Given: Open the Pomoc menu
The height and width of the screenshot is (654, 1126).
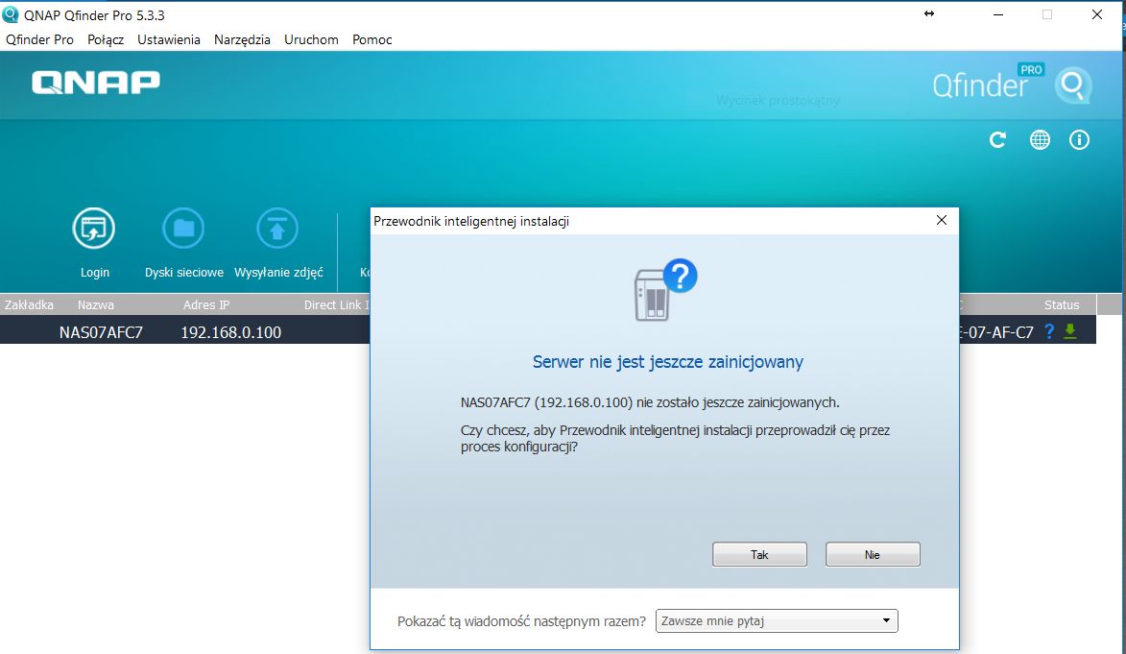Looking at the screenshot, I should point(372,39).
